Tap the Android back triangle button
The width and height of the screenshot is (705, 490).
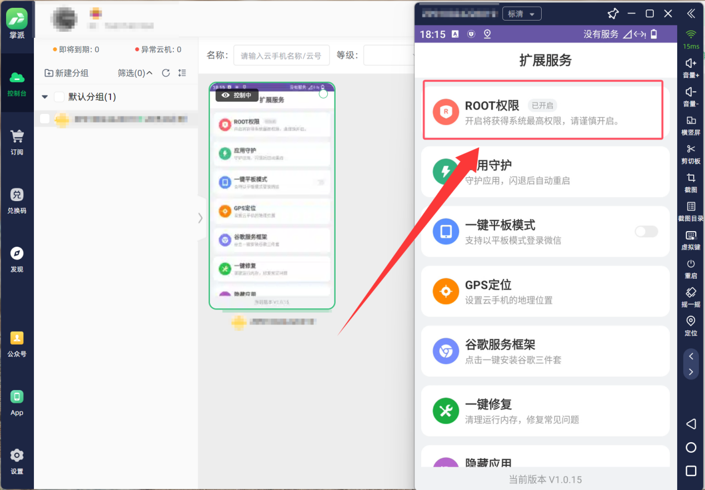(691, 424)
